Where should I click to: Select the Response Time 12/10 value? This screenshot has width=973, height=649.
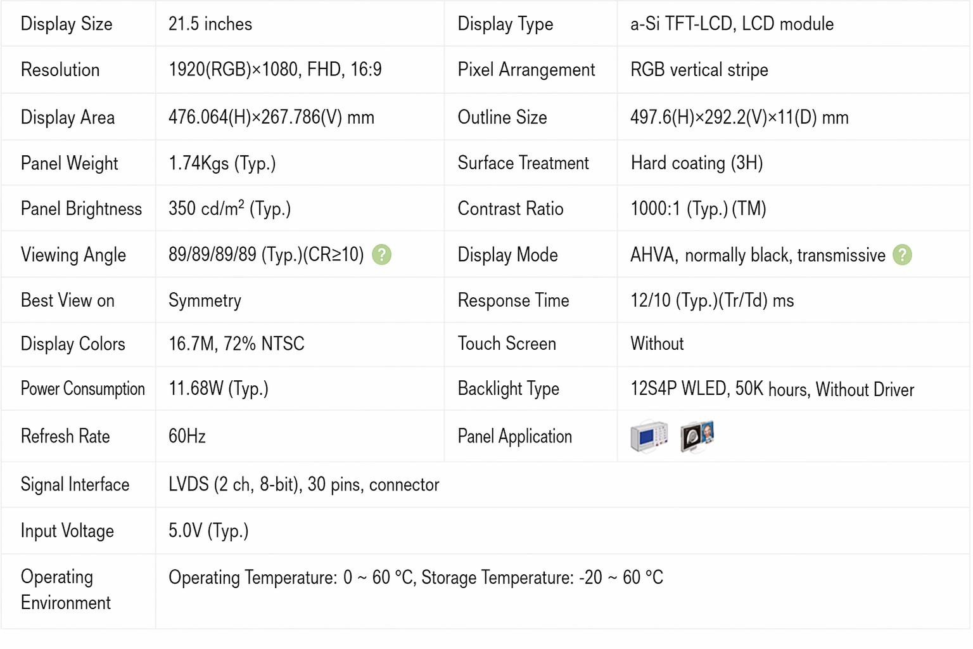coord(712,300)
